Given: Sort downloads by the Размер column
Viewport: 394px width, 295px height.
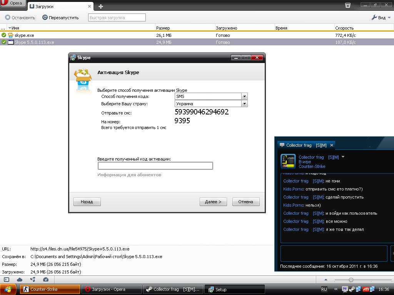Looking at the screenshot, I should coord(185,28).
